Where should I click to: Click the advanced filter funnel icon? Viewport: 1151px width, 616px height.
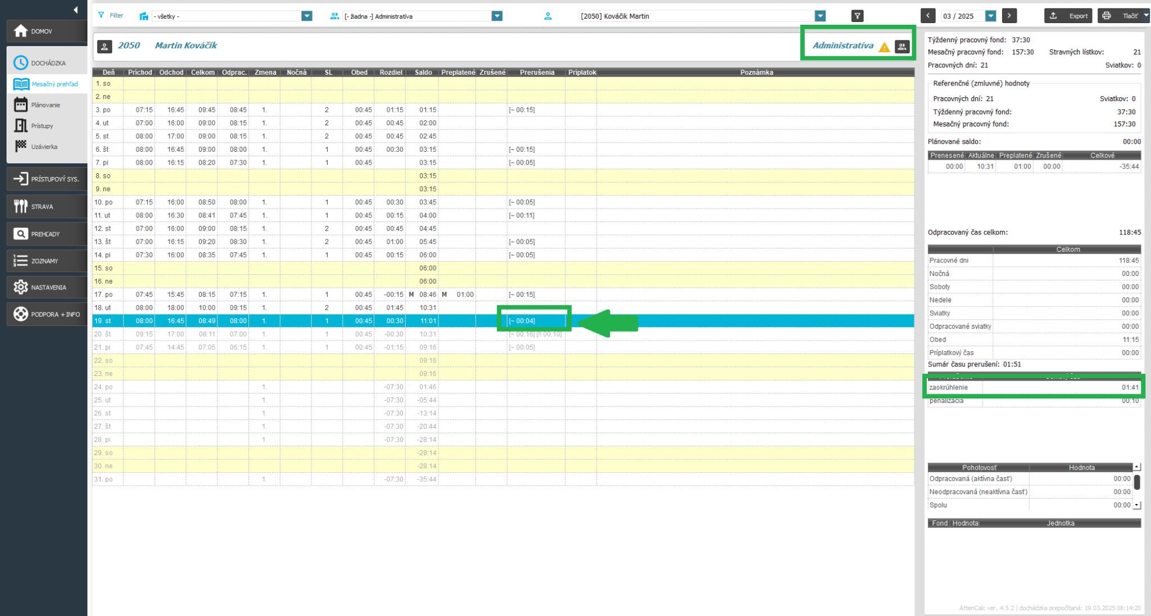[857, 16]
